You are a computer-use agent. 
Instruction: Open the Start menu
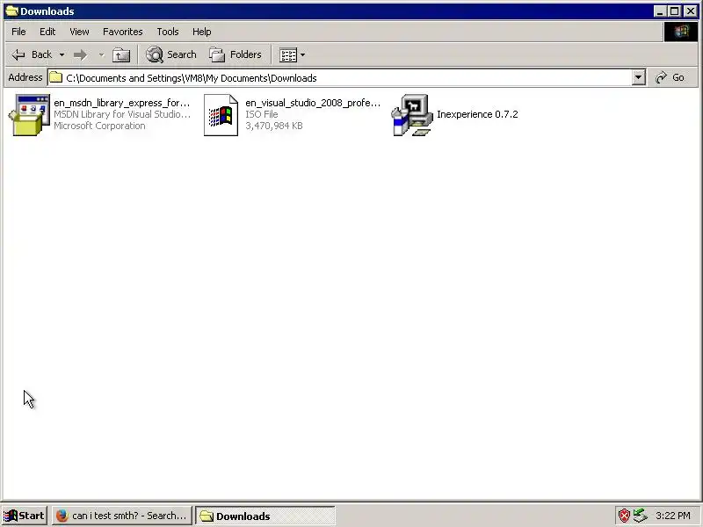click(x=25, y=516)
